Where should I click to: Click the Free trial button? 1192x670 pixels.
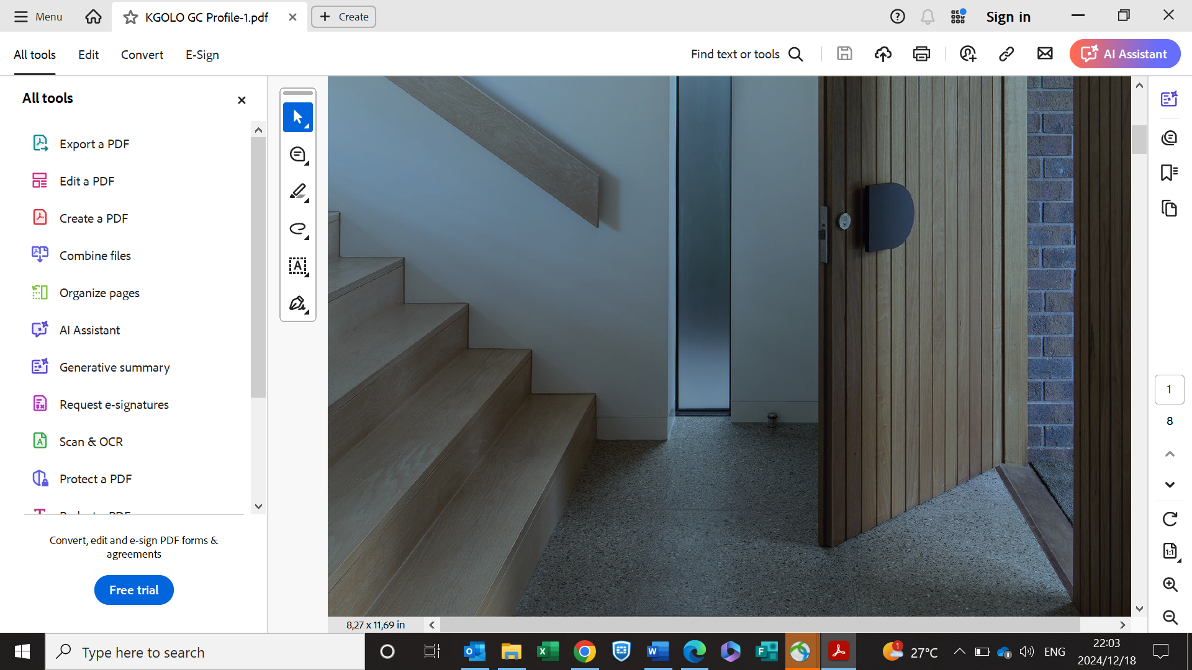pyautogui.click(x=133, y=590)
